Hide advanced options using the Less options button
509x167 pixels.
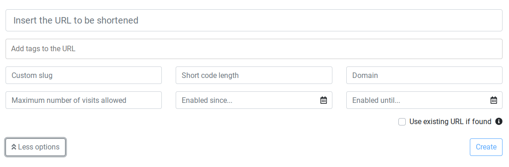36,147
